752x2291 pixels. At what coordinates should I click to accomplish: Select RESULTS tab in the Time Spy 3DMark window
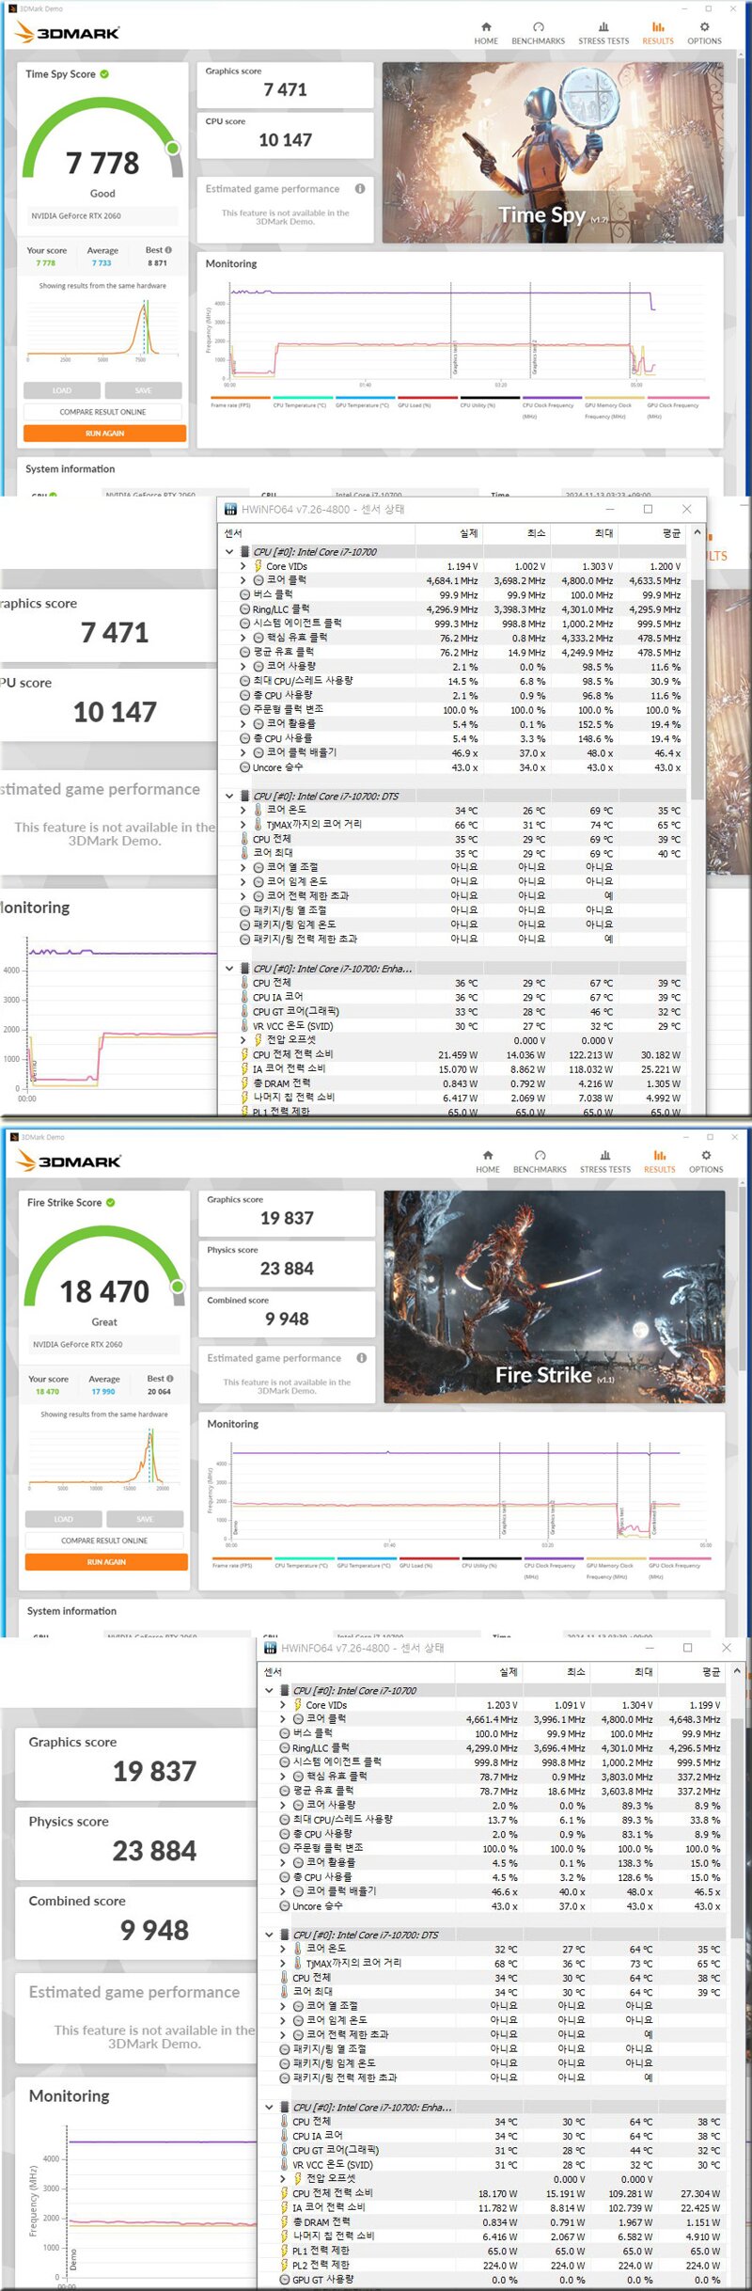point(658,33)
